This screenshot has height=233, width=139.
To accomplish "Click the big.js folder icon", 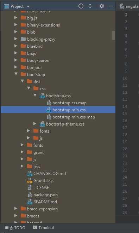I will [x=23, y=18].
